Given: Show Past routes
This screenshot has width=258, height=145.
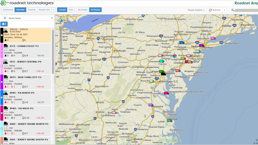Looking at the screenshot, I should (71, 10).
